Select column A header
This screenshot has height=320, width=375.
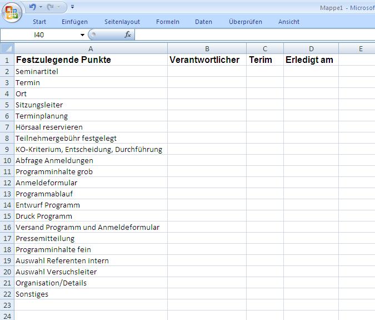(91, 48)
